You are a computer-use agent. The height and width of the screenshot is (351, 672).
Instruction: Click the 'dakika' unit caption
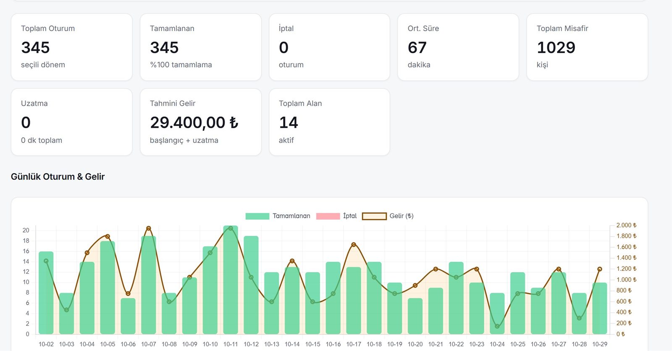coord(419,65)
